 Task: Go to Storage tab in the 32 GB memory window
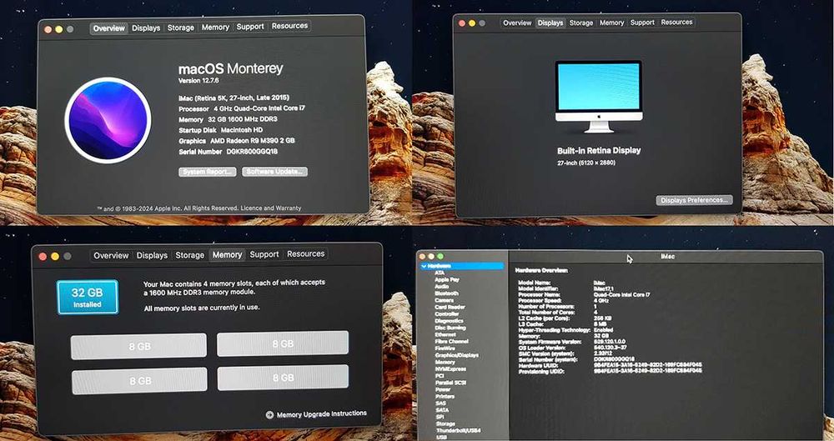click(190, 255)
